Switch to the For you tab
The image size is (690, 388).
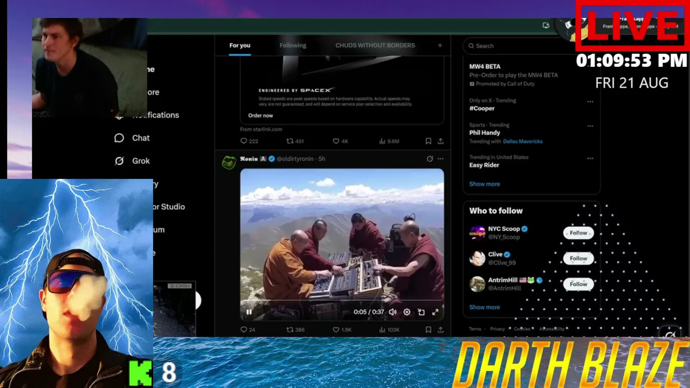click(240, 45)
